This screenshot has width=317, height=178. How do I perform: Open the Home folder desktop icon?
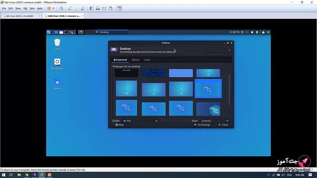point(57,84)
